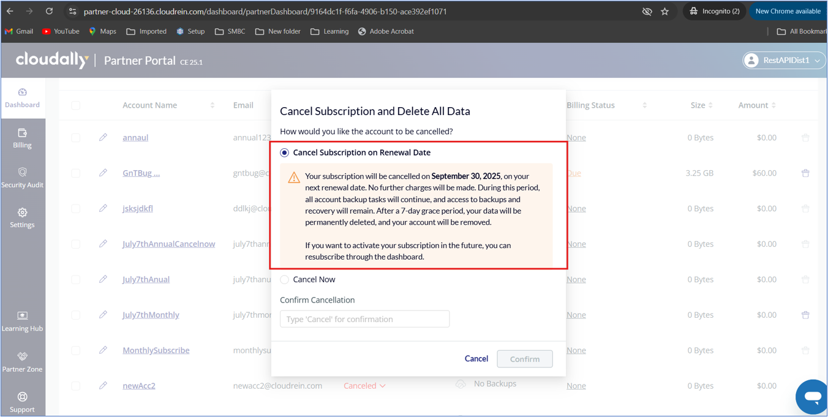This screenshot has width=828, height=417.
Task: Open the Billing sidebar section
Action: (23, 138)
